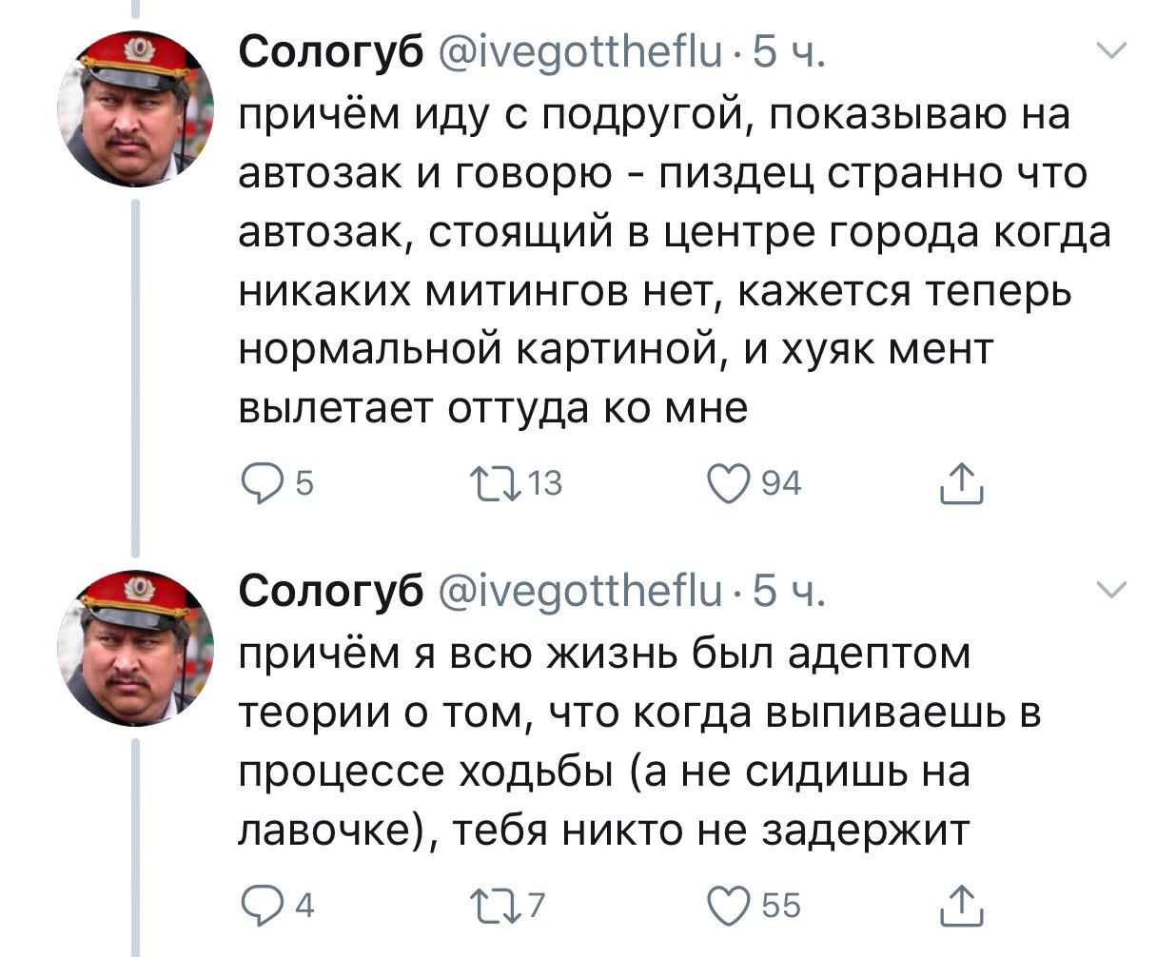
Task: Like the second tweet with 55 likes
Action: 730,905
